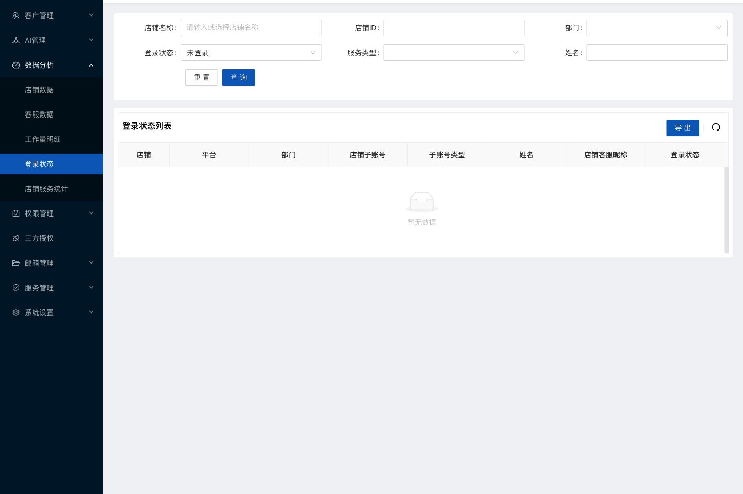Open 工作量明细 submenu item

(52, 139)
